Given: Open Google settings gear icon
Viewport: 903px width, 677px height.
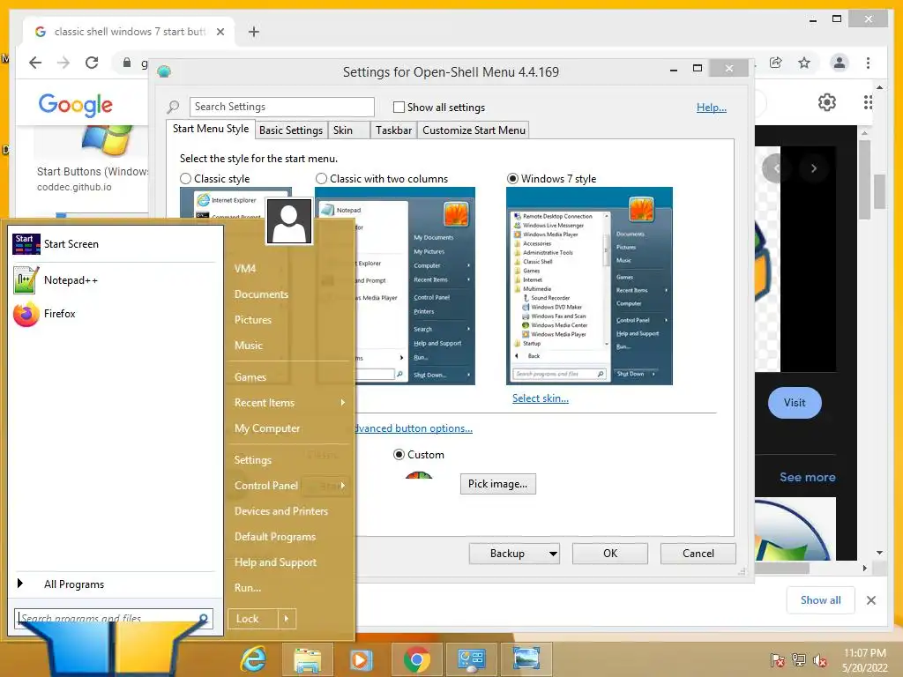Looking at the screenshot, I should tap(827, 102).
